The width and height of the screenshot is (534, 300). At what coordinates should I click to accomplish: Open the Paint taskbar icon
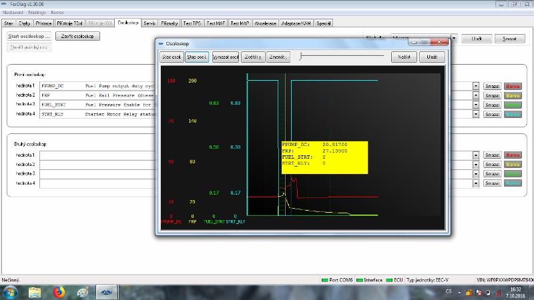[x=82, y=291]
